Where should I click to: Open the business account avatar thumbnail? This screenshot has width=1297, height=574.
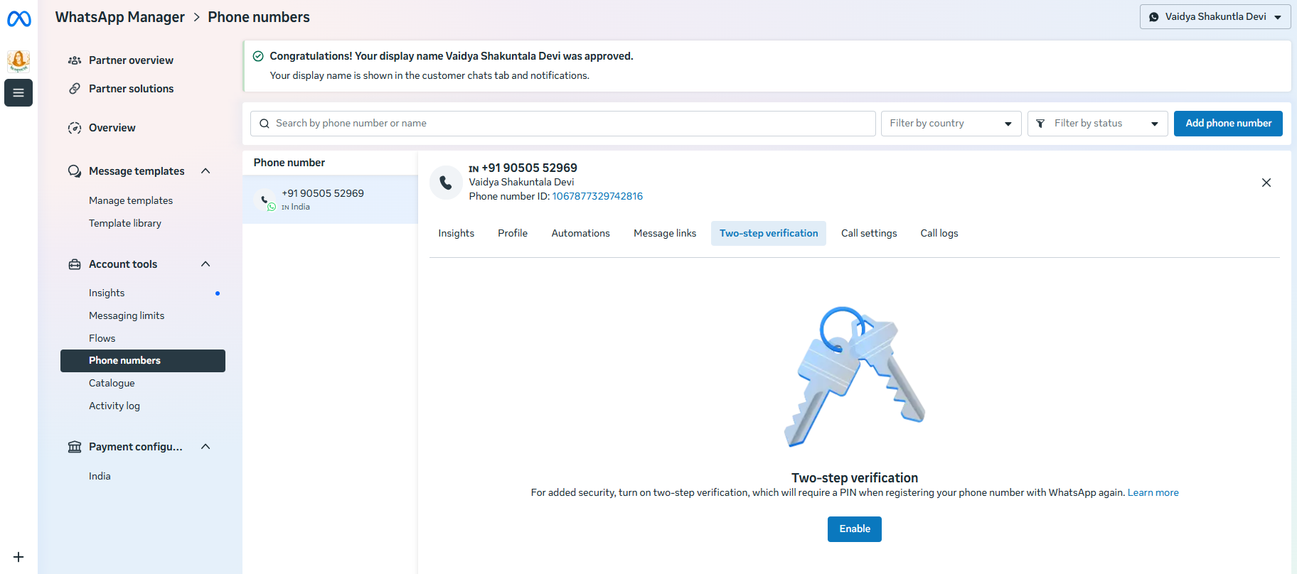[x=18, y=62]
